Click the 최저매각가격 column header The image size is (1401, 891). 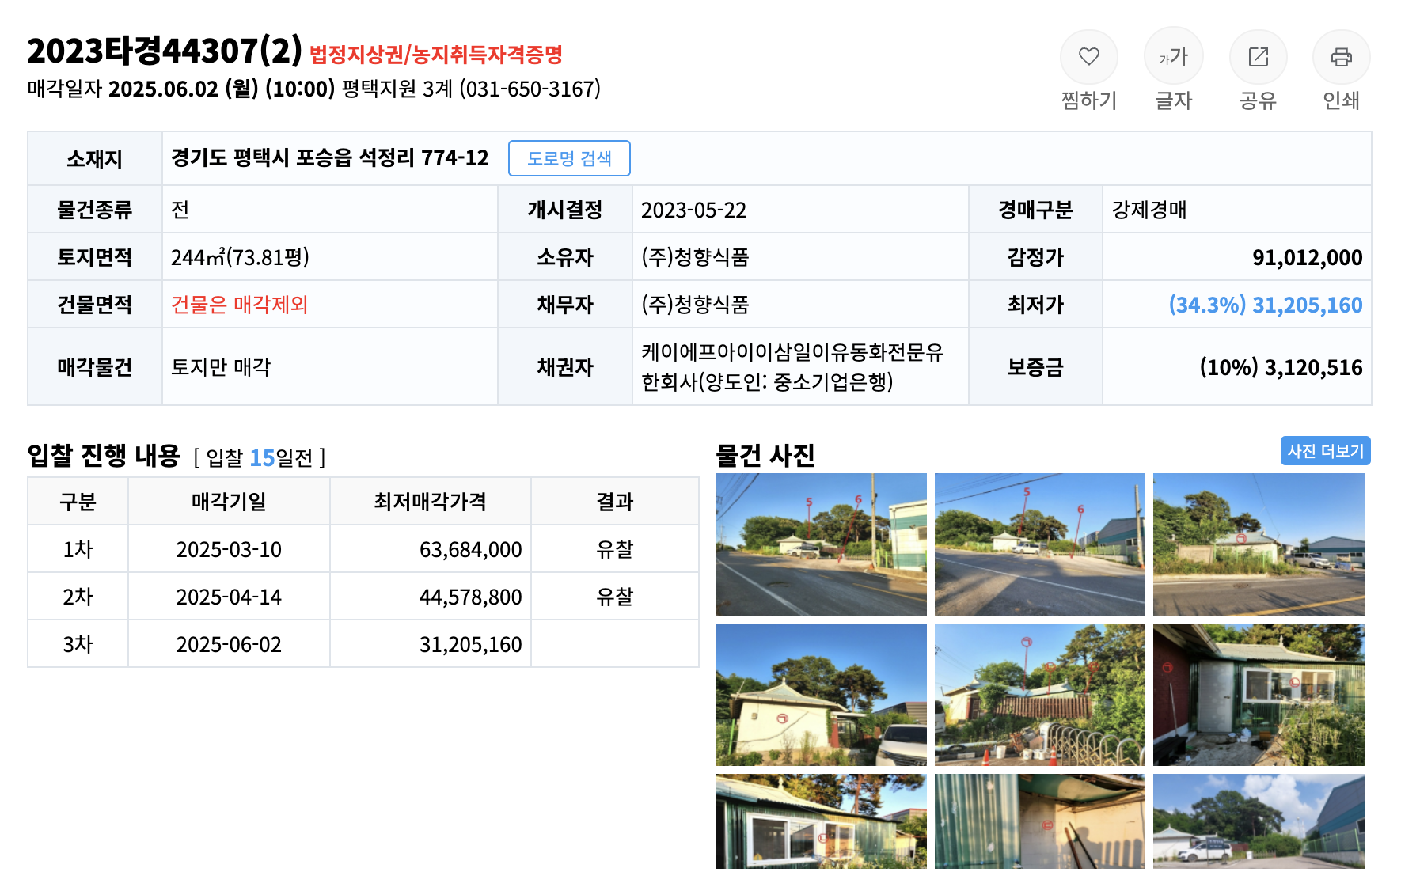tap(430, 502)
